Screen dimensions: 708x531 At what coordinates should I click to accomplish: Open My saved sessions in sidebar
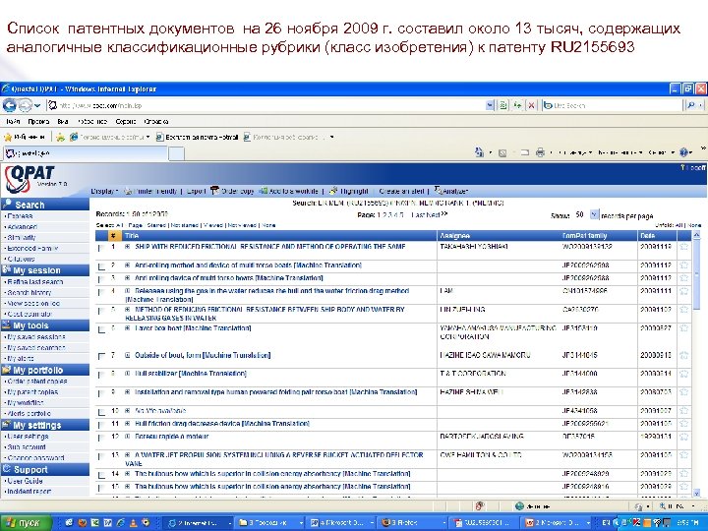pyautogui.click(x=36, y=337)
